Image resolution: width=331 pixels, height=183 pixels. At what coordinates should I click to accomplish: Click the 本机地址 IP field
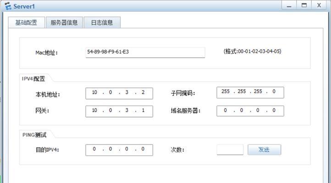pos(119,93)
